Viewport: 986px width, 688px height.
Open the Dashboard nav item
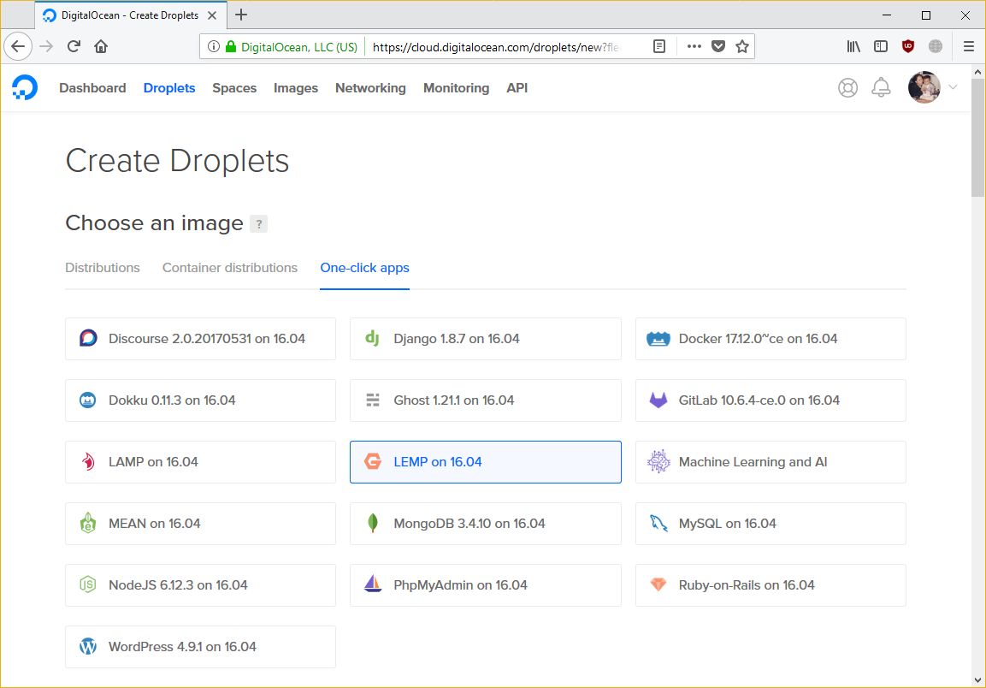tap(92, 88)
